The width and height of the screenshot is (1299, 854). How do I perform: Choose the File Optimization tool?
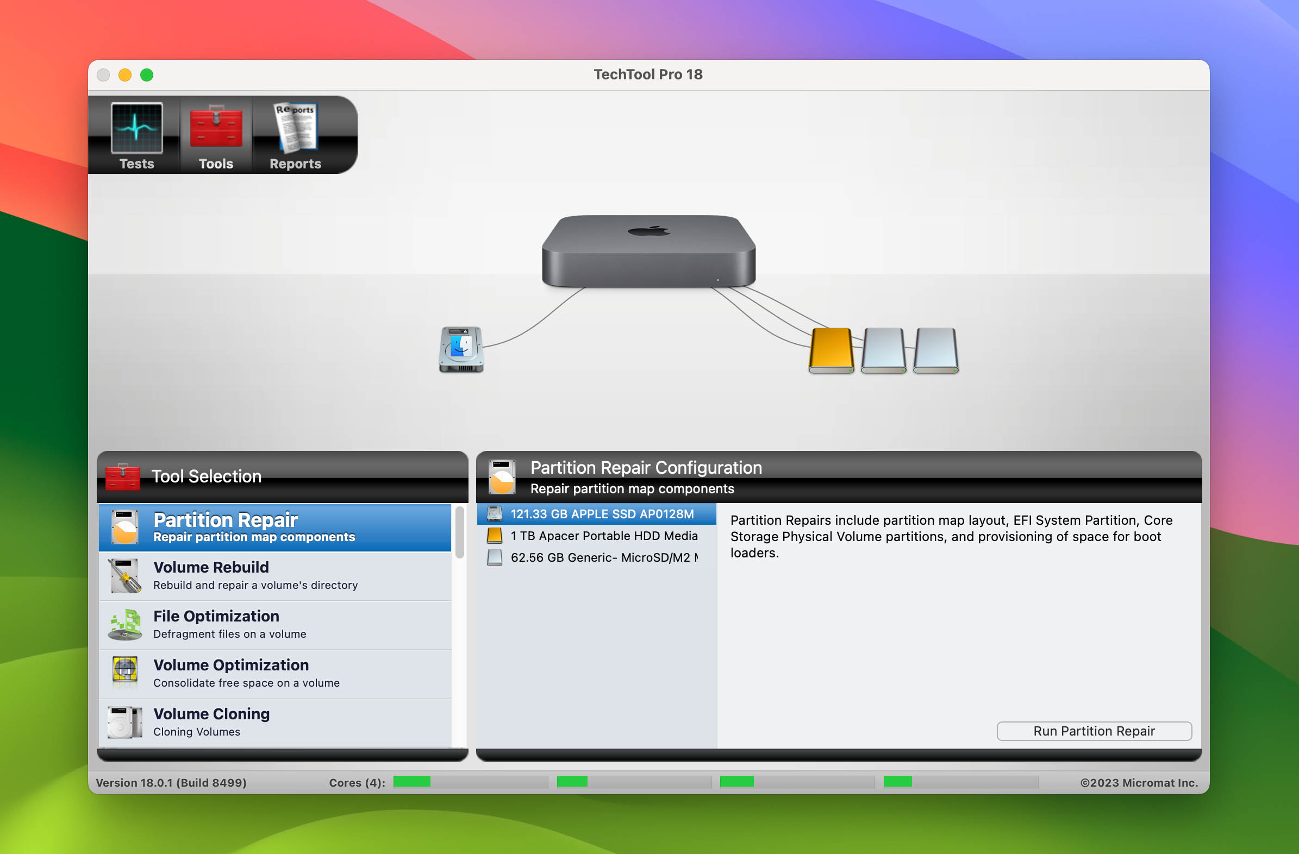[x=275, y=625]
